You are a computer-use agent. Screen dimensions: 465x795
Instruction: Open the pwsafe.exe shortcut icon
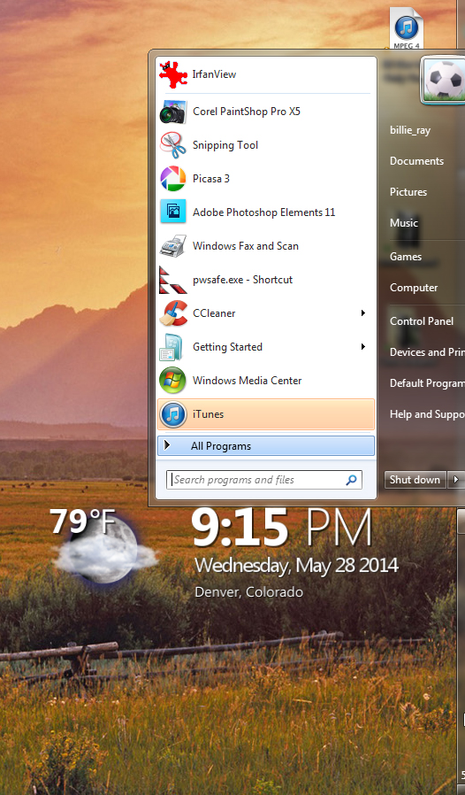tap(172, 280)
